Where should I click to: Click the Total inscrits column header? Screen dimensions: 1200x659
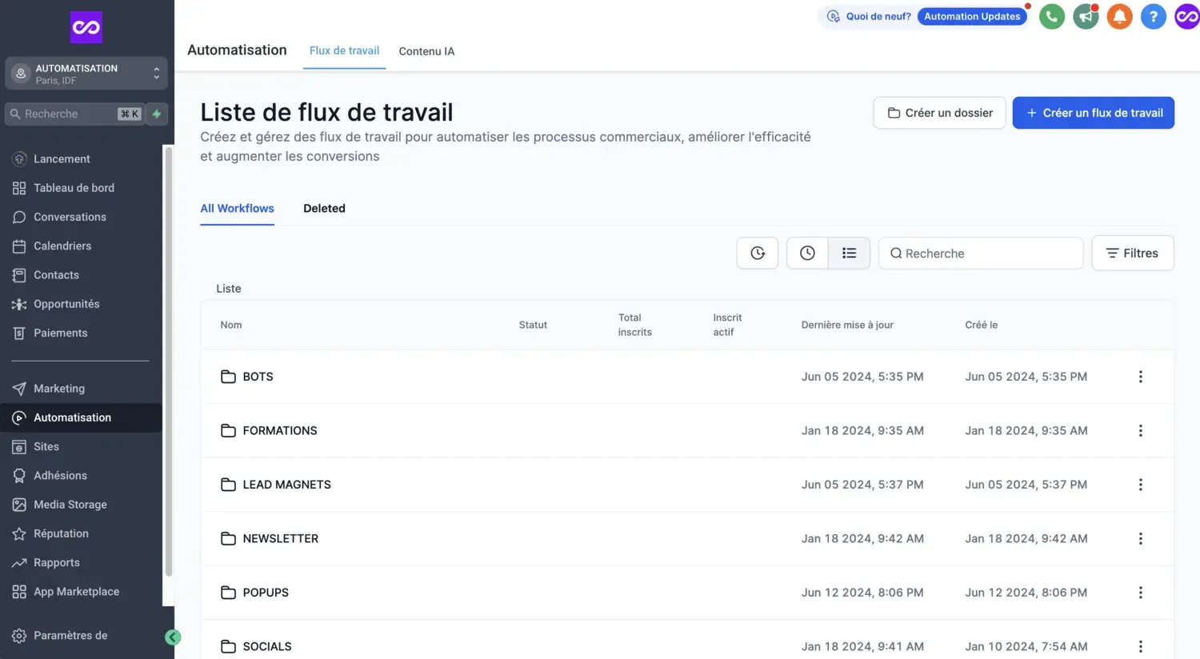pyautogui.click(x=634, y=325)
